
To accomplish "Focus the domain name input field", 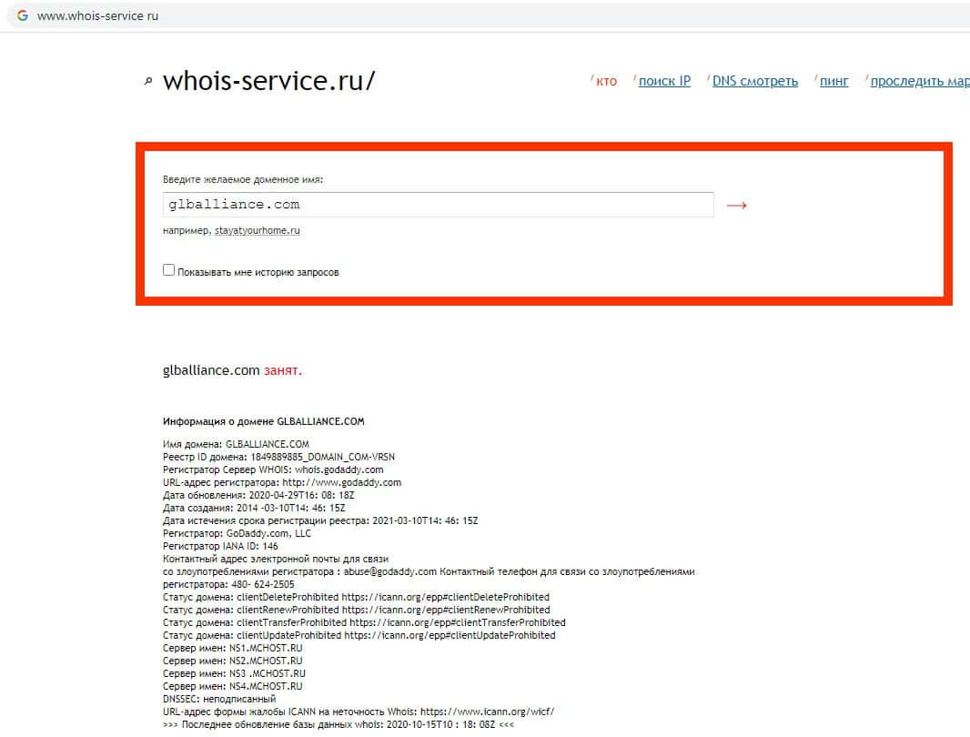I will click(438, 205).
